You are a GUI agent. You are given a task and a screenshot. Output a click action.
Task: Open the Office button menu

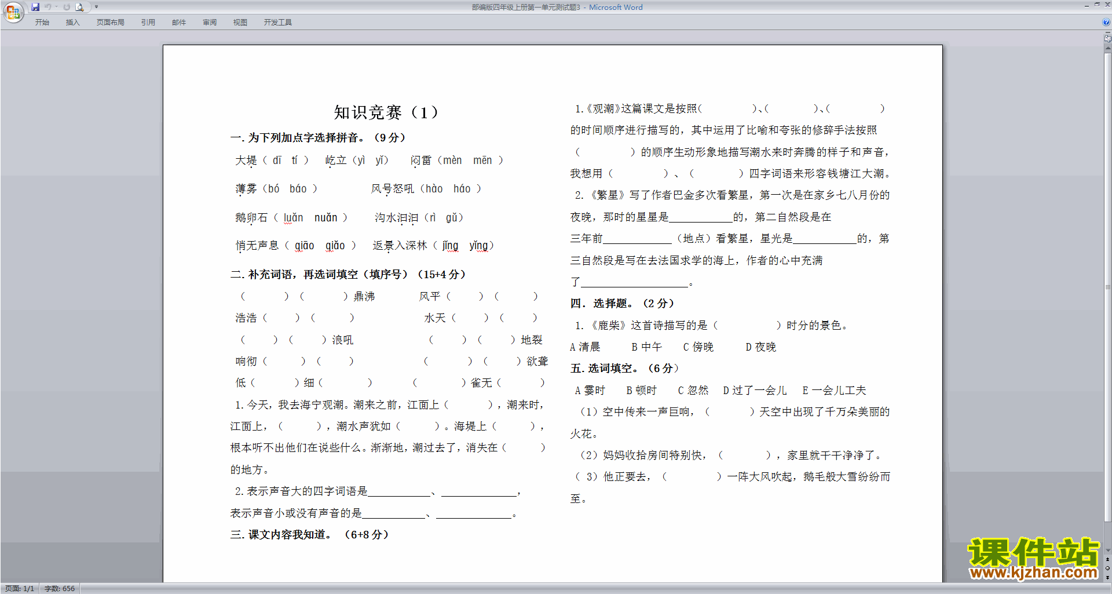[x=13, y=12]
